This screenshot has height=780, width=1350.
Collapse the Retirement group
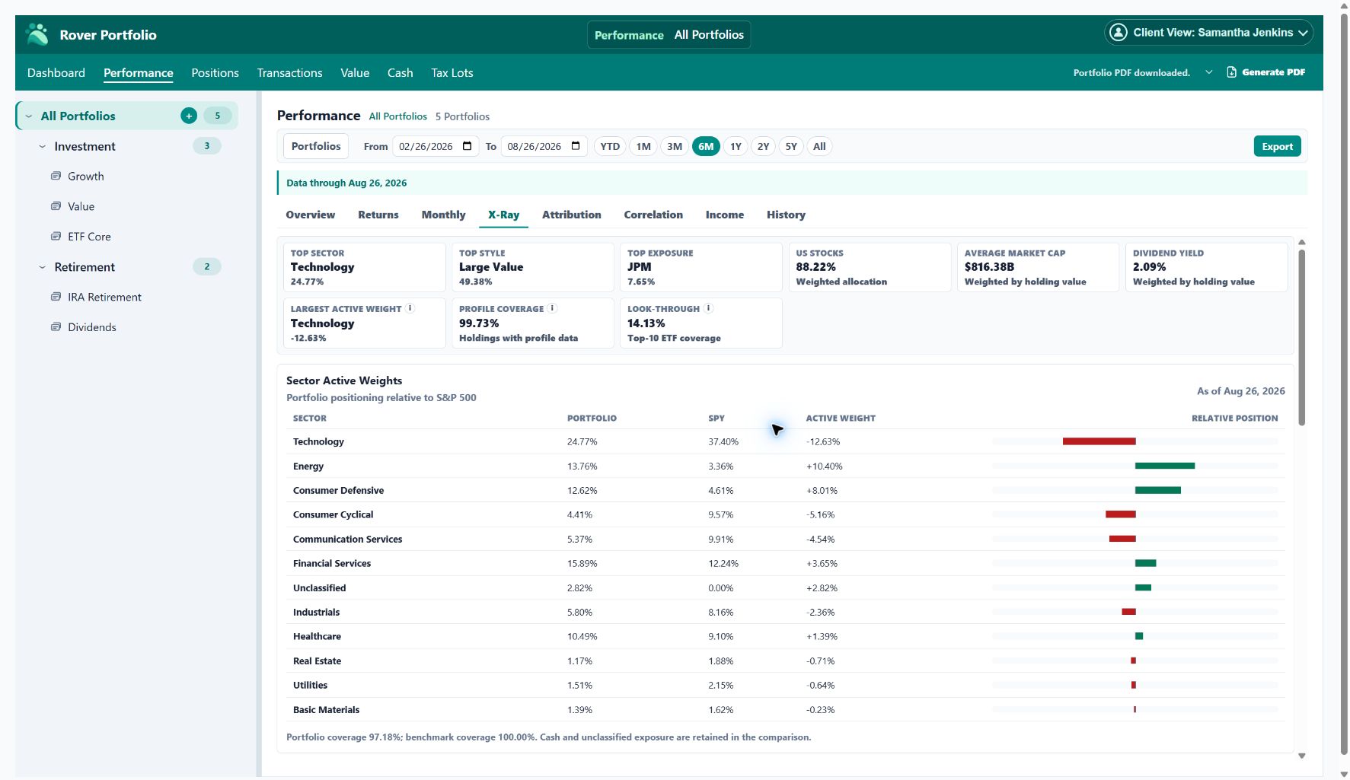[43, 268]
